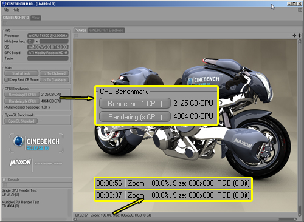The height and width of the screenshot is (222, 304).
Task: Click the console vertical scrollbar
Action: tap(69, 203)
